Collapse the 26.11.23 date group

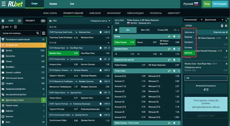click(108, 27)
